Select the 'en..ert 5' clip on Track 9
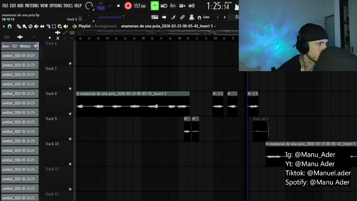 tap(260, 129)
